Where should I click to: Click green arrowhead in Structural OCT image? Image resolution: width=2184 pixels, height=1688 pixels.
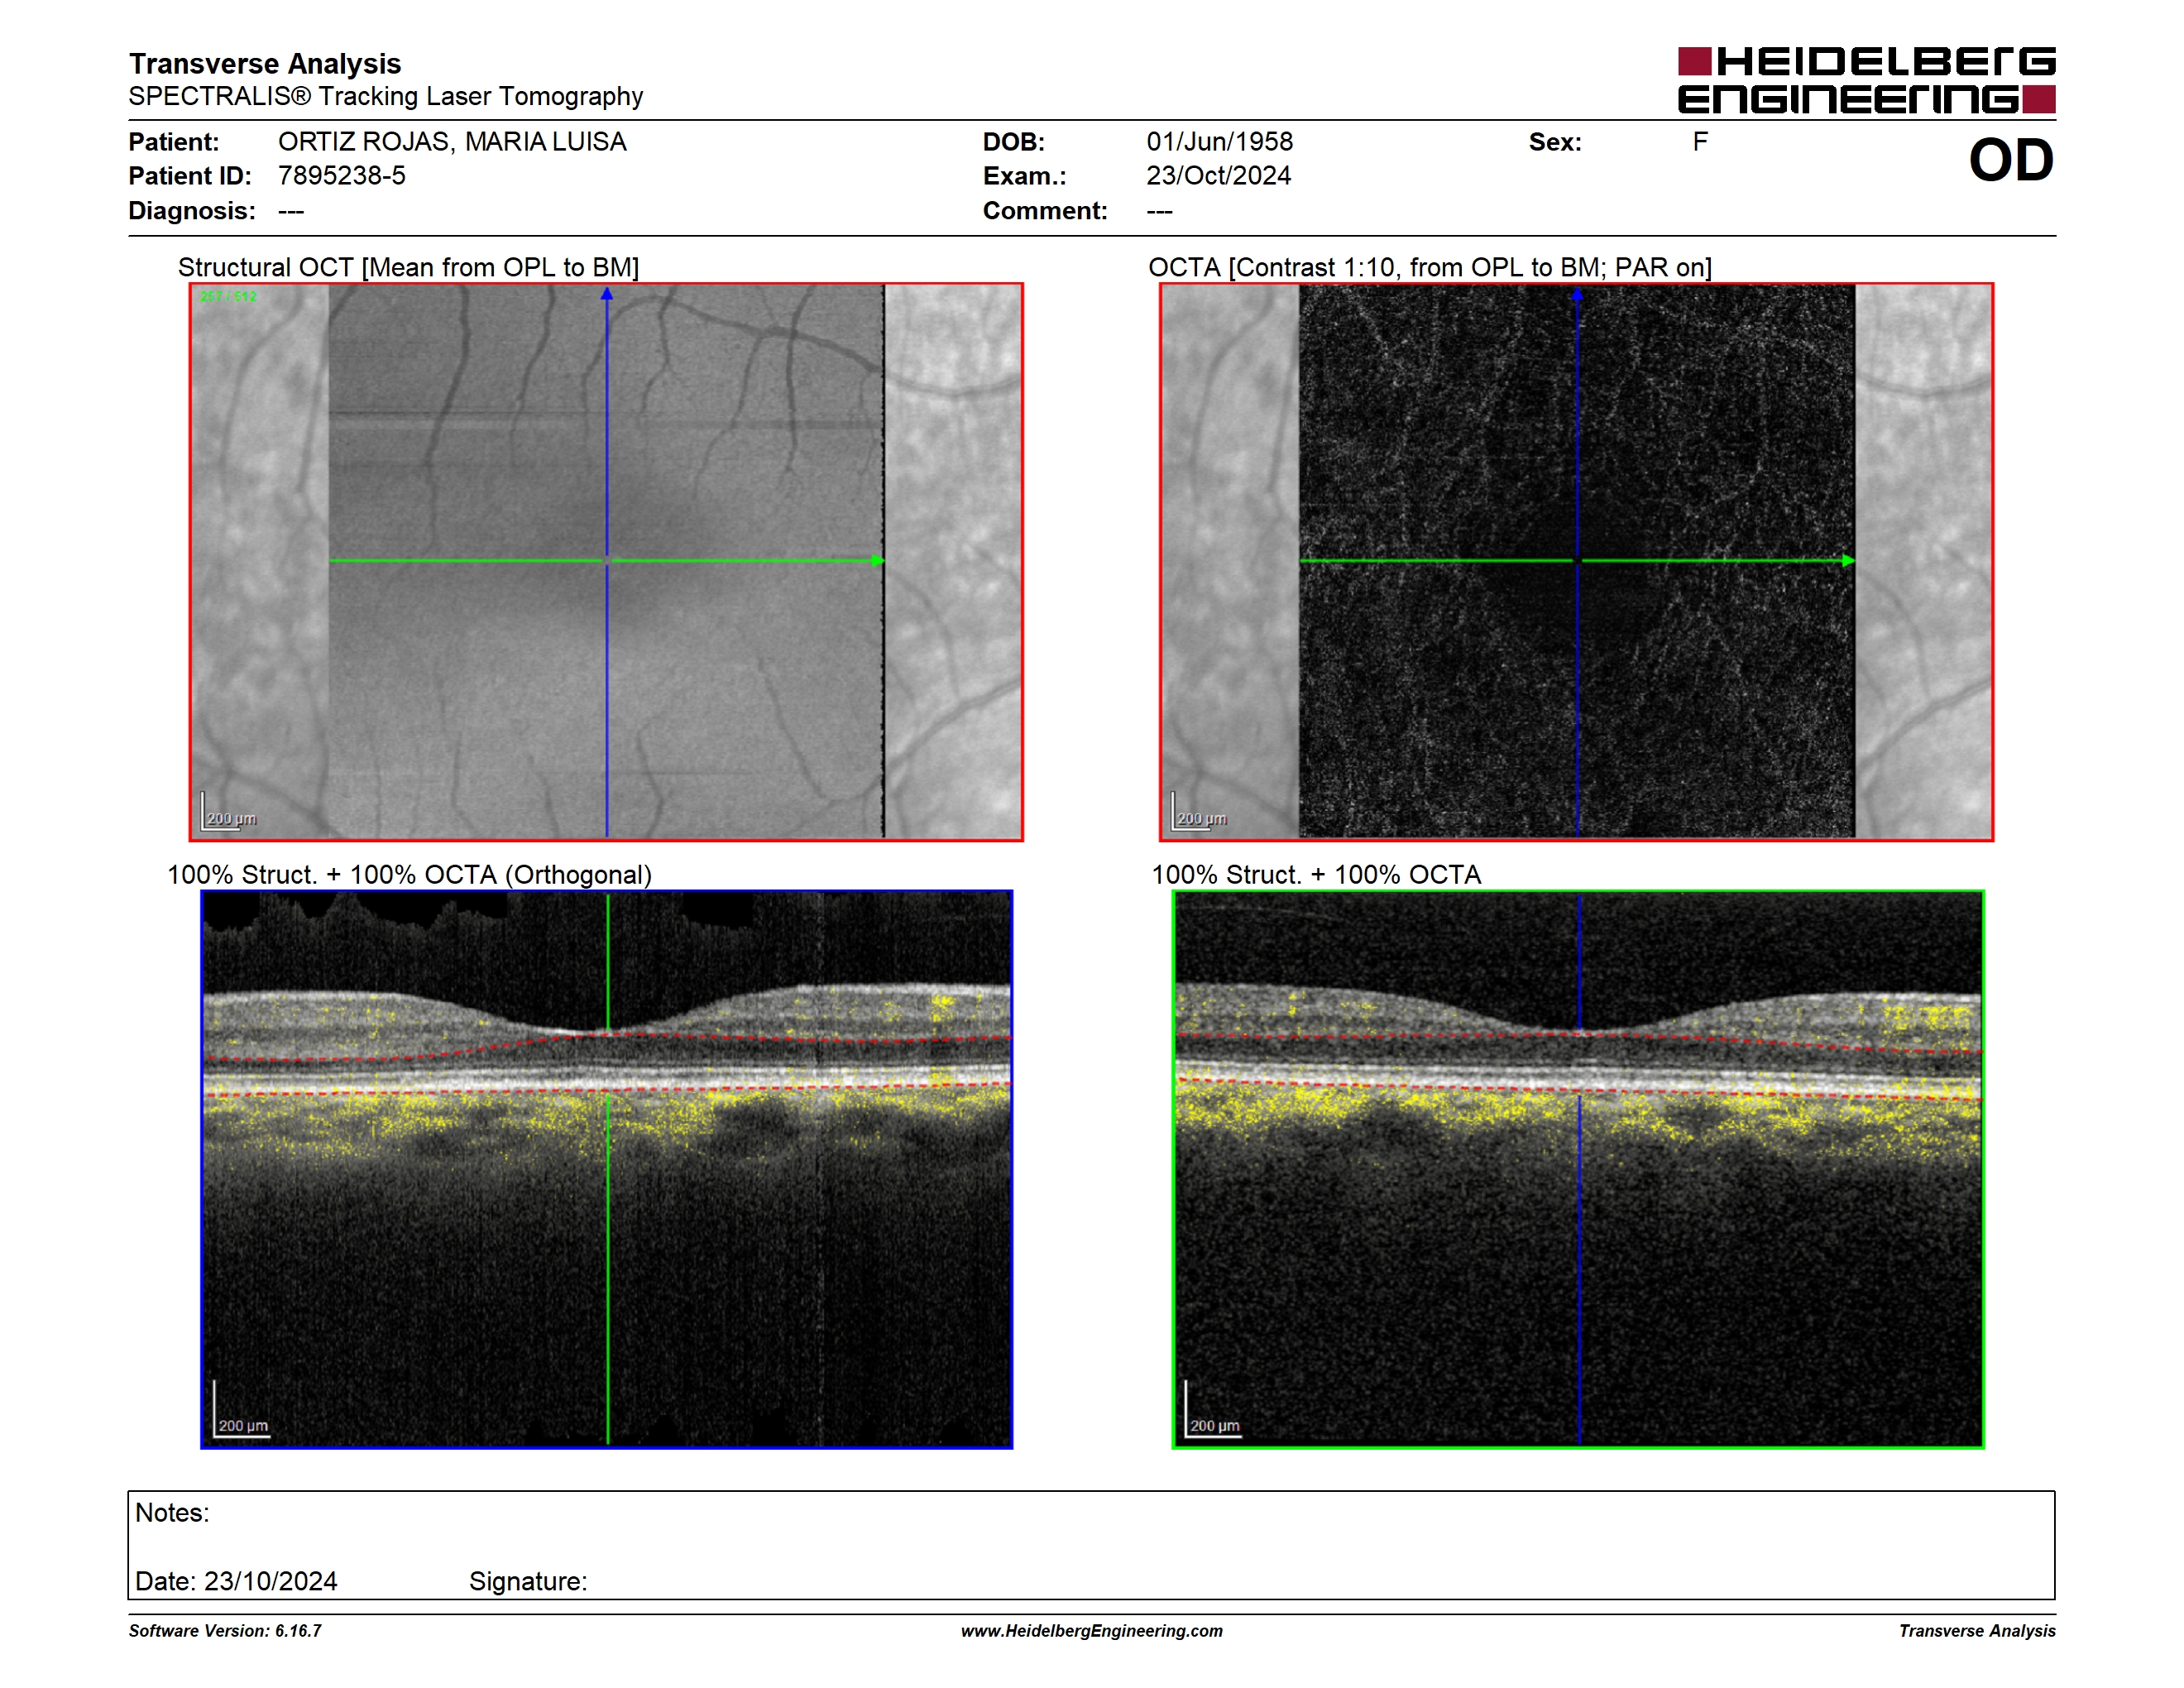[878, 561]
